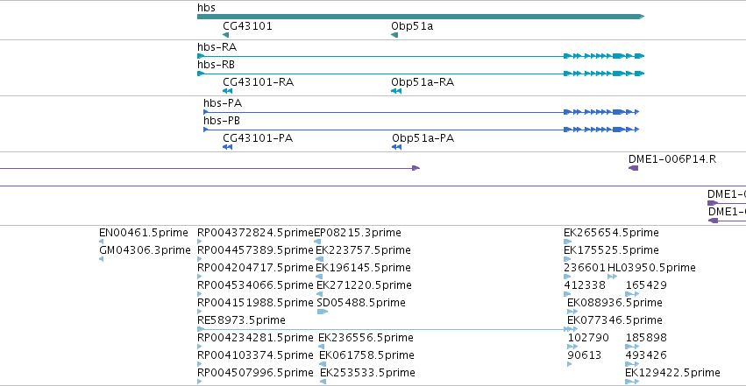Screen dimensions: 746x386
Task: Select the hbs-RB transcript line
Action: click(x=421, y=74)
